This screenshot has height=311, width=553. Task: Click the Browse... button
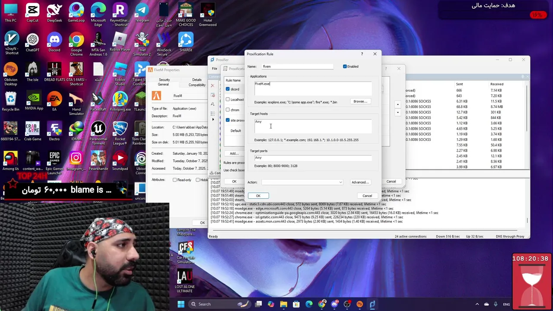pyautogui.click(x=360, y=102)
